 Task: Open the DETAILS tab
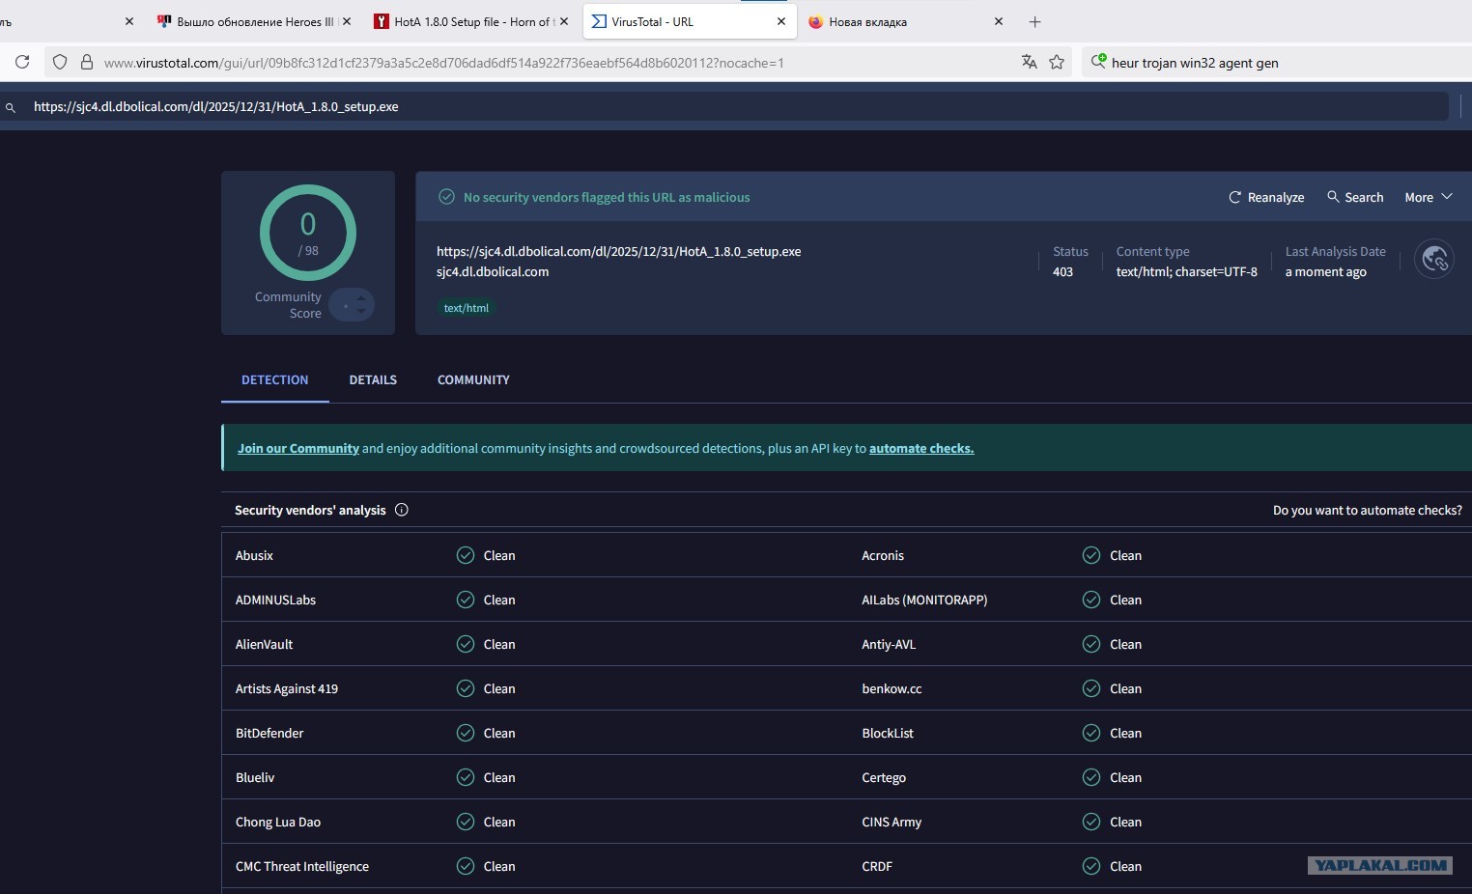(373, 379)
